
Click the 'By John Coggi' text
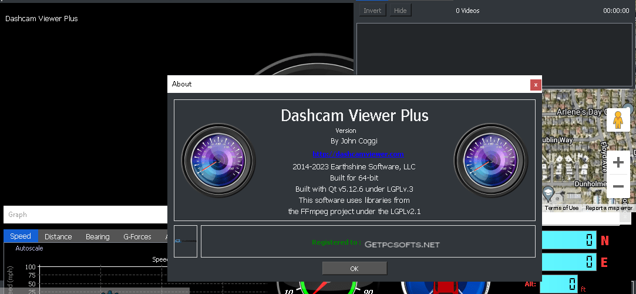click(x=354, y=141)
